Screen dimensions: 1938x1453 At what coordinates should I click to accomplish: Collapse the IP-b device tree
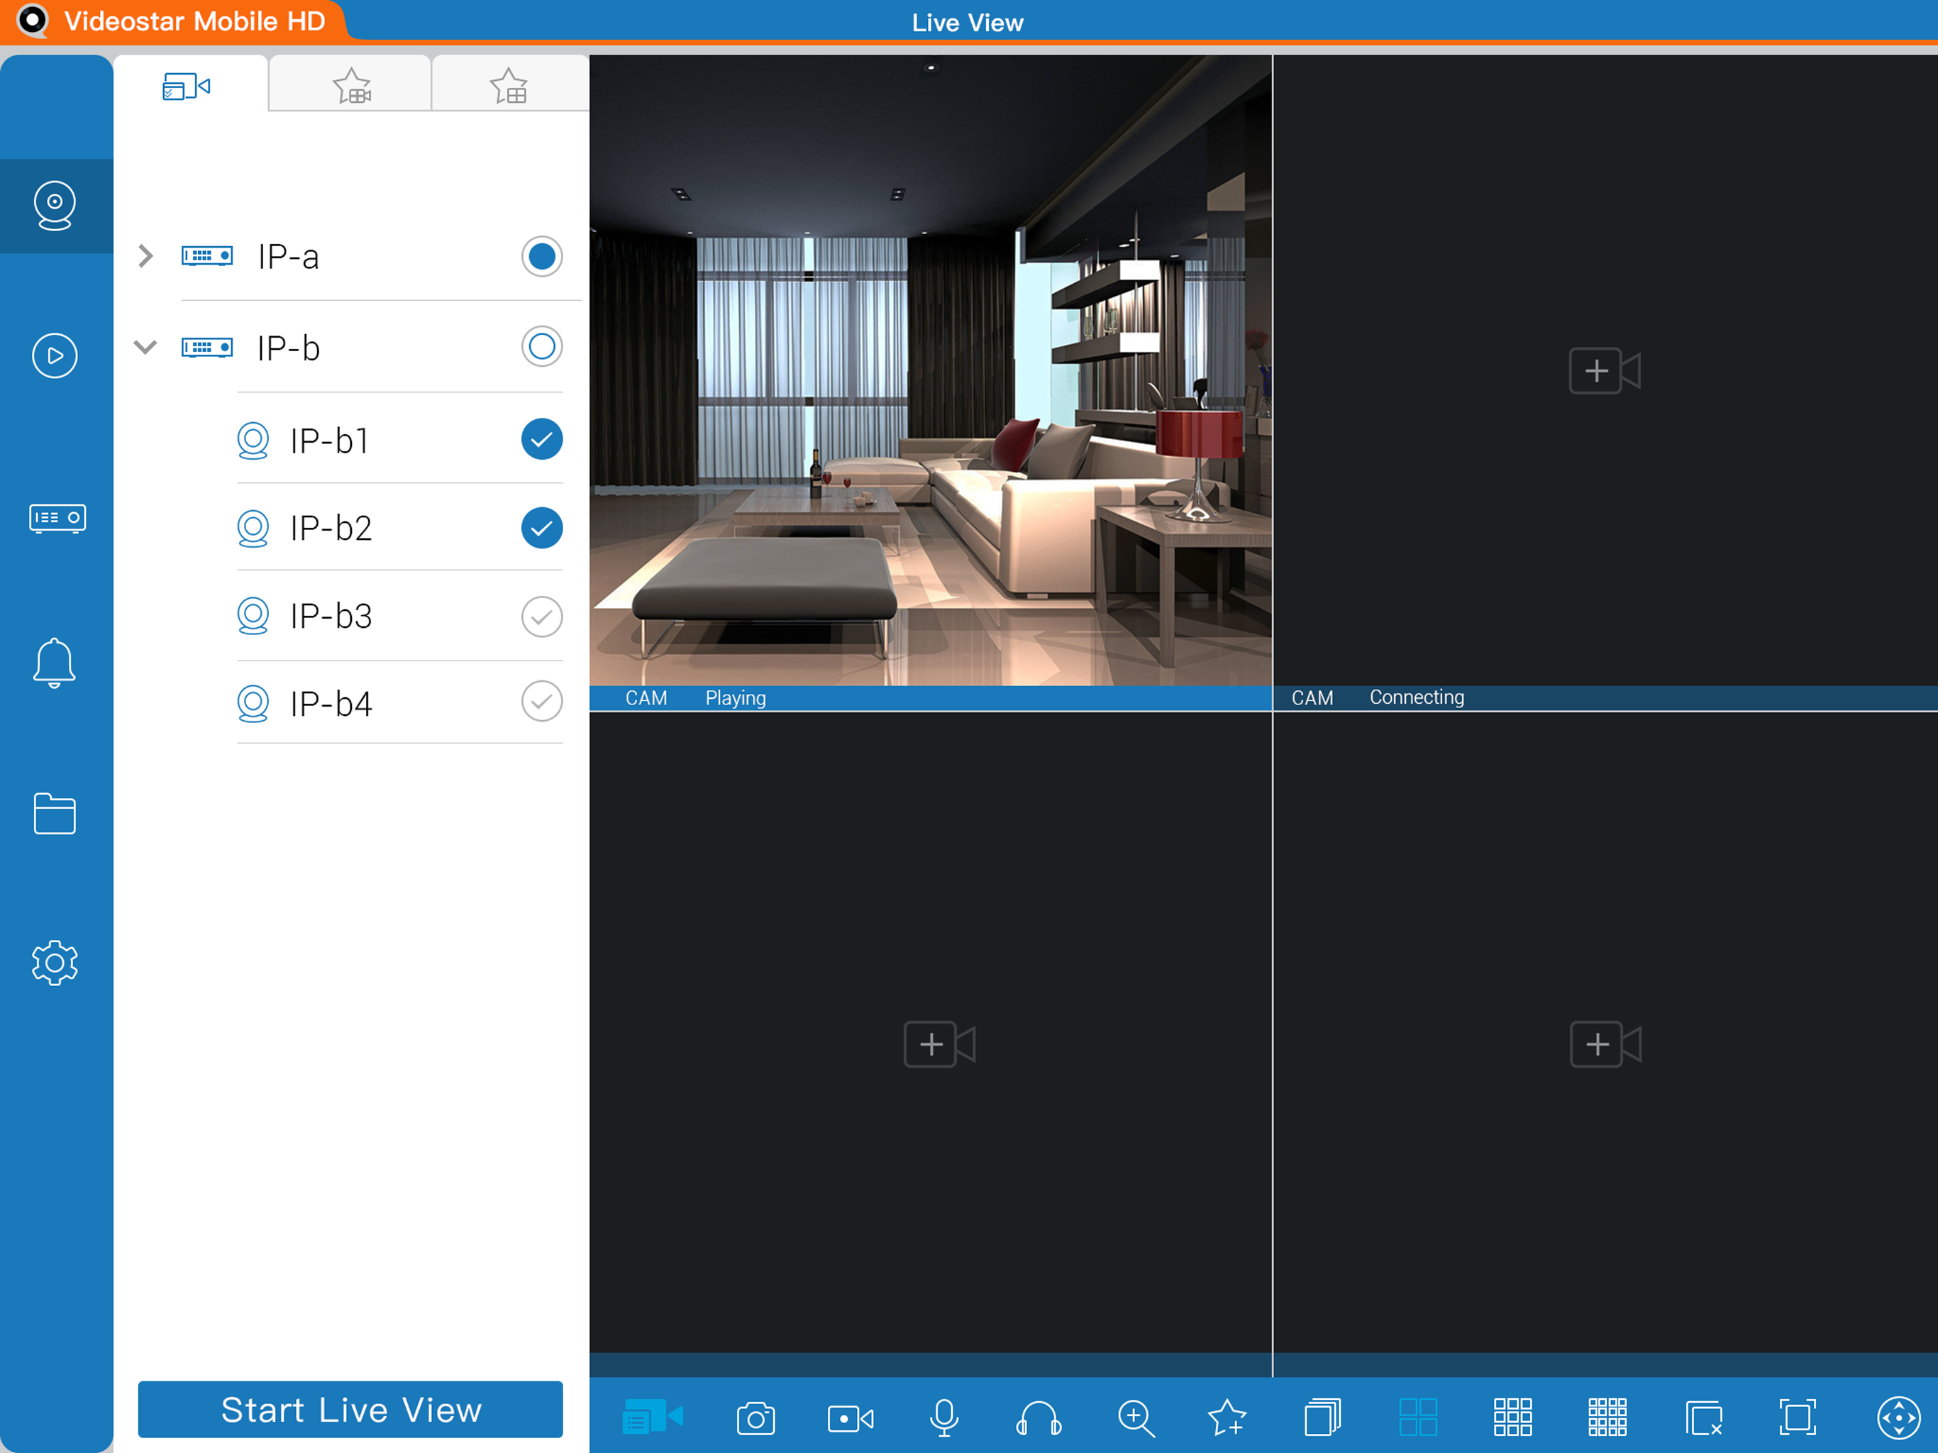pyautogui.click(x=145, y=347)
